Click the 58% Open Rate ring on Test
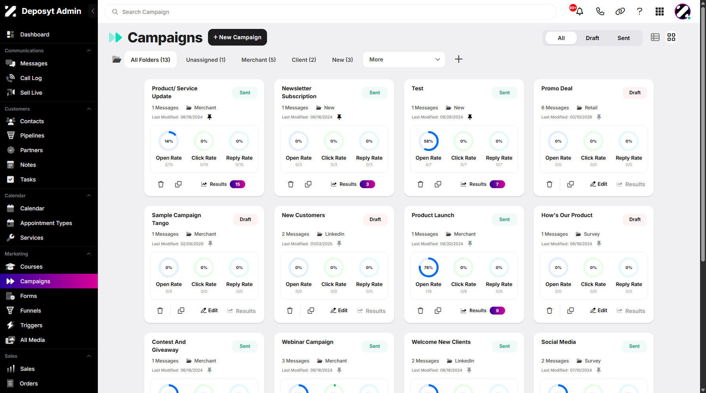Viewport: 706px width, 393px height. (x=428, y=141)
